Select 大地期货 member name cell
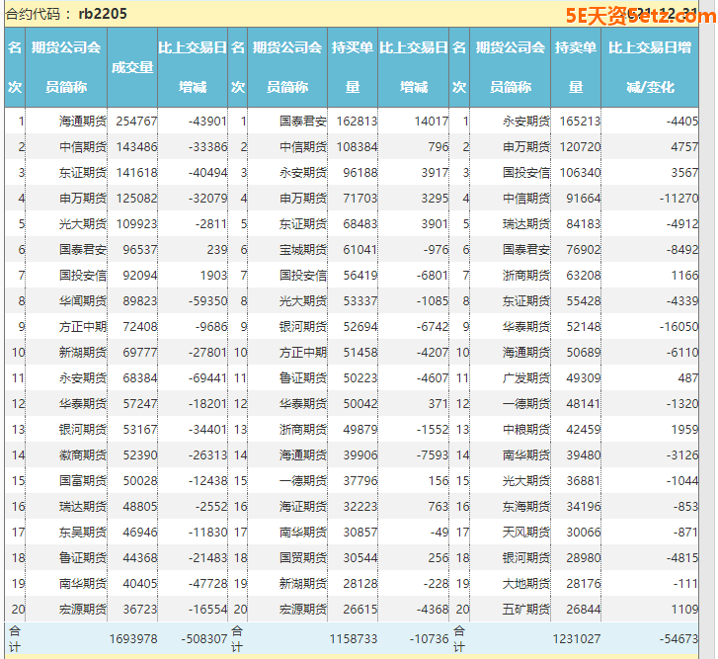This screenshot has height=659, width=718. point(525,583)
